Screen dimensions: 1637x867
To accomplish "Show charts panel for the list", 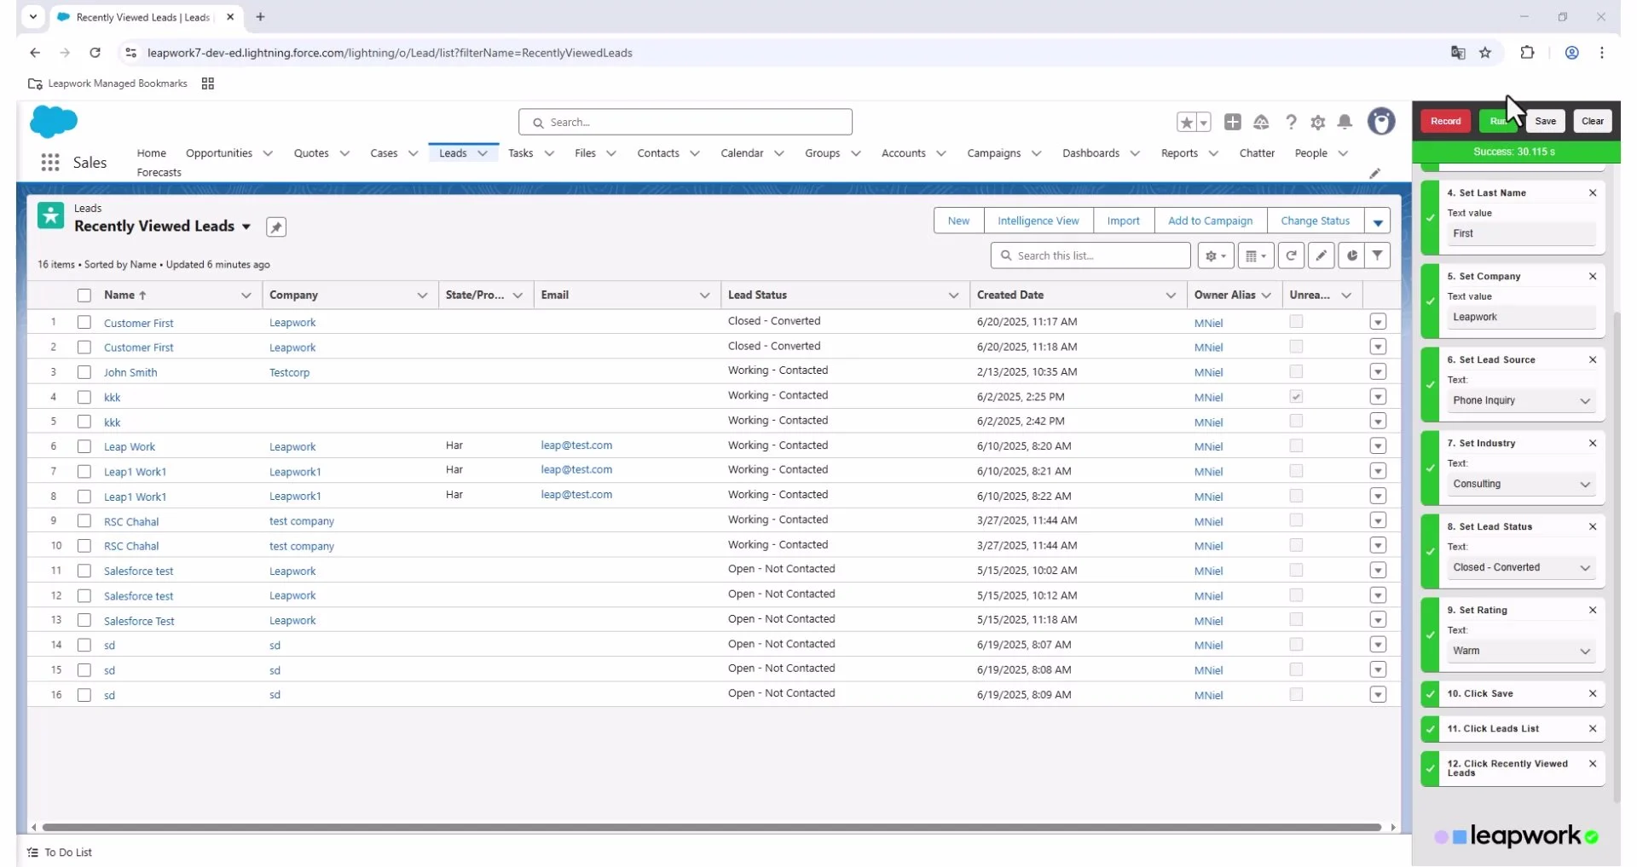I will coord(1351,256).
